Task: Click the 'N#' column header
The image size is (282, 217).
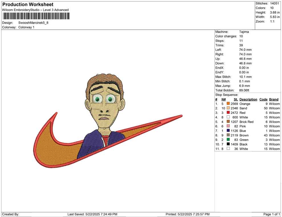Action: pyautogui.click(x=224, y=99)
